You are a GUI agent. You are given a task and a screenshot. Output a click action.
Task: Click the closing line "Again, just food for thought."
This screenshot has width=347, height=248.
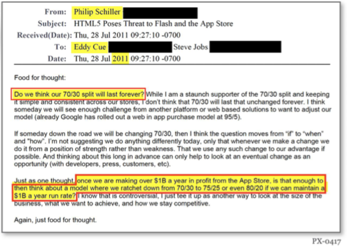55,220
